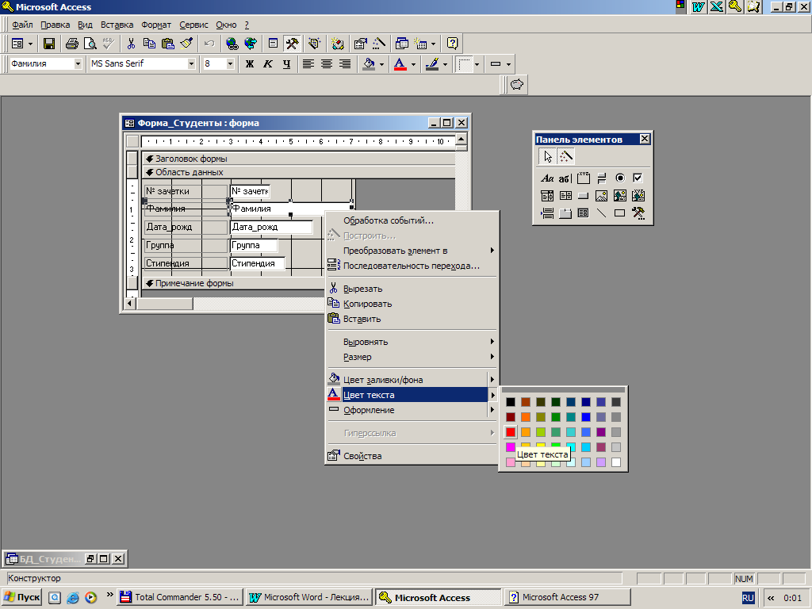
Task: Select the 'Дата_рожд' text box on form
Action: (271, 227)
